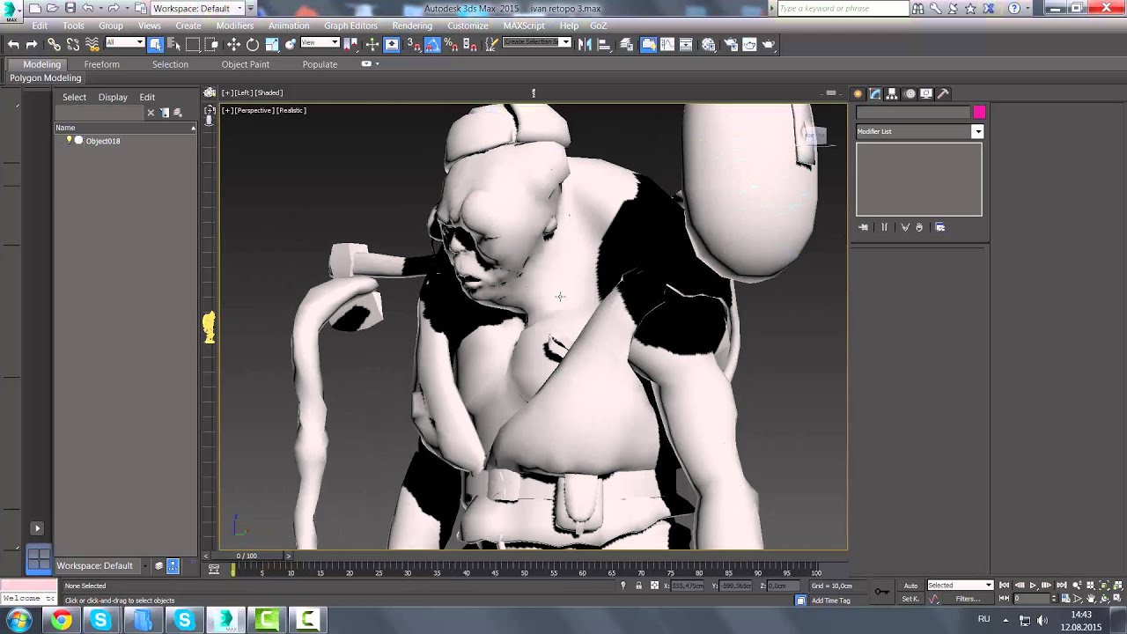The image size is (1127, 634).
Task: Open Key Filters dialog
Action: 969,599
